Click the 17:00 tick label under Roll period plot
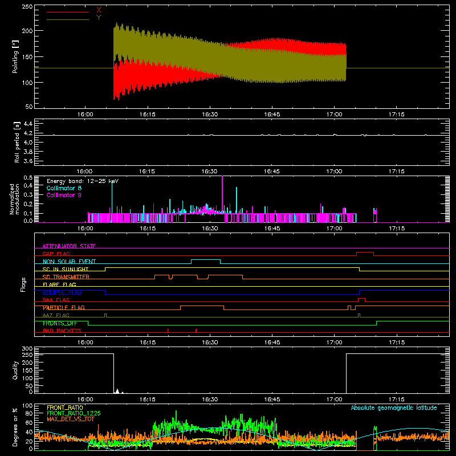This screenshot has width=456, height=456. point(334,172)
